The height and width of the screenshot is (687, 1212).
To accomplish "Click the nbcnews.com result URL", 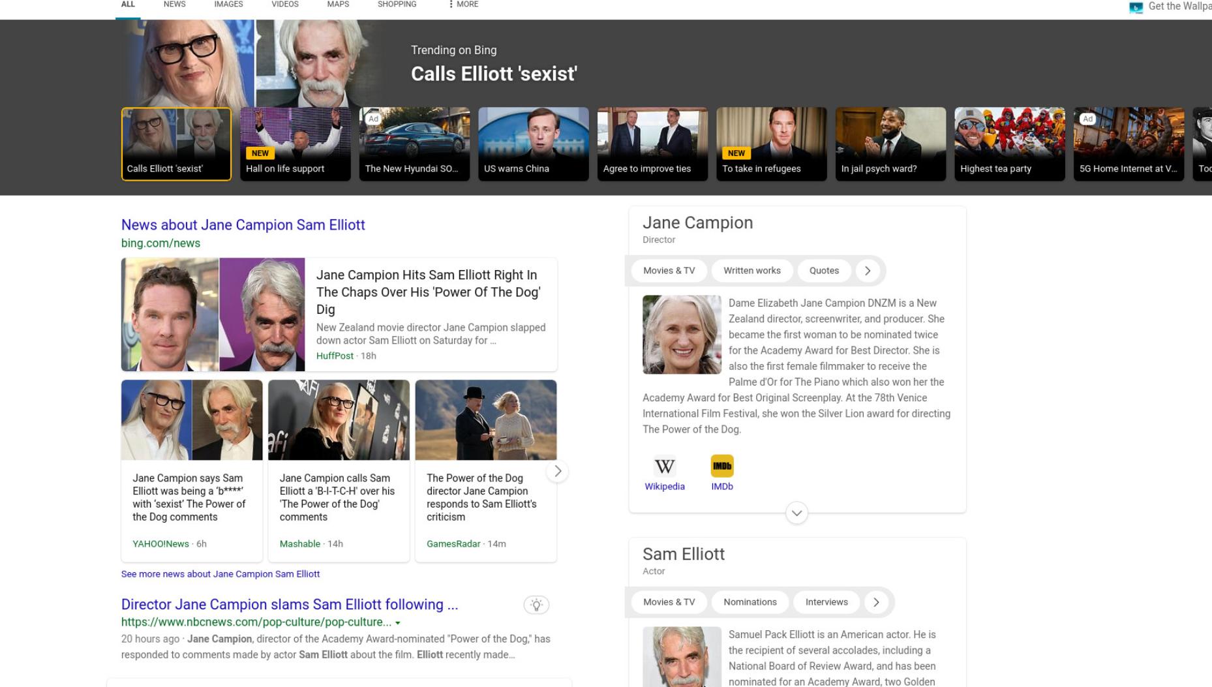I will [x=256, y=622].
